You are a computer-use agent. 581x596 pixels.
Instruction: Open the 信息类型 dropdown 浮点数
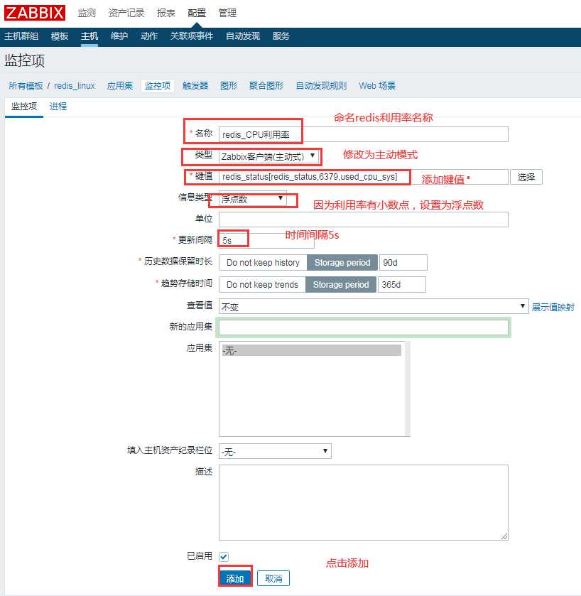pyautogui.click(x=253, y=198)
